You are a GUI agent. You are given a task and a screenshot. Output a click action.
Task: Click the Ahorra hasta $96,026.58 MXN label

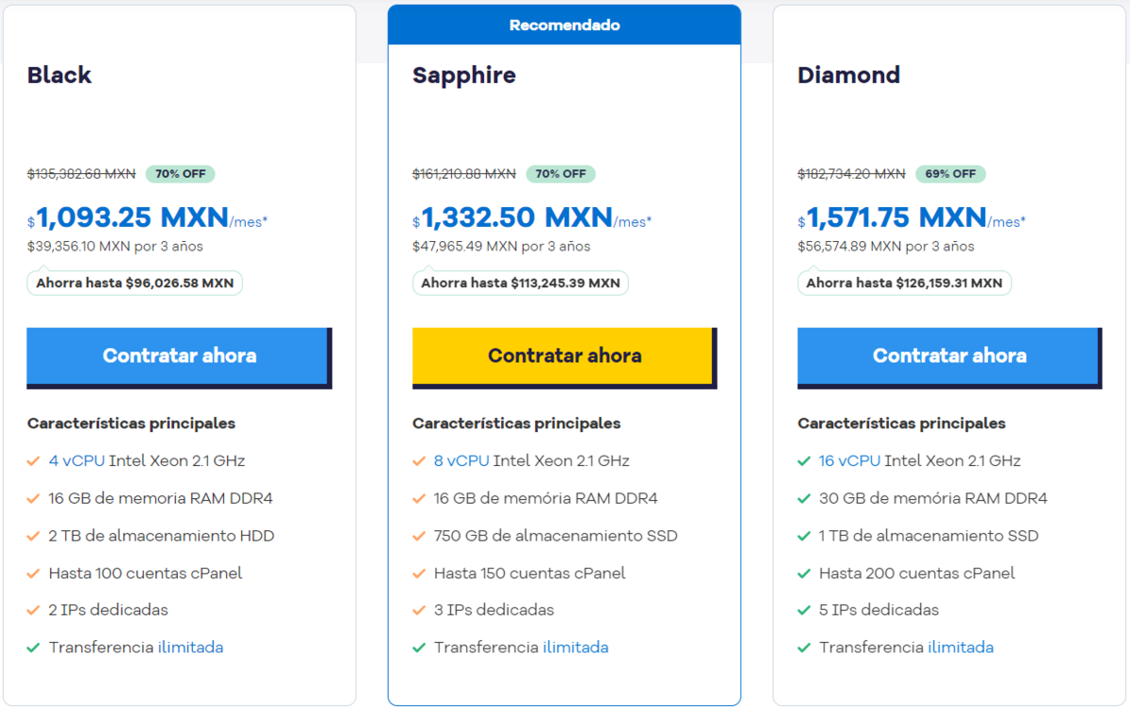tap(135, 282)
